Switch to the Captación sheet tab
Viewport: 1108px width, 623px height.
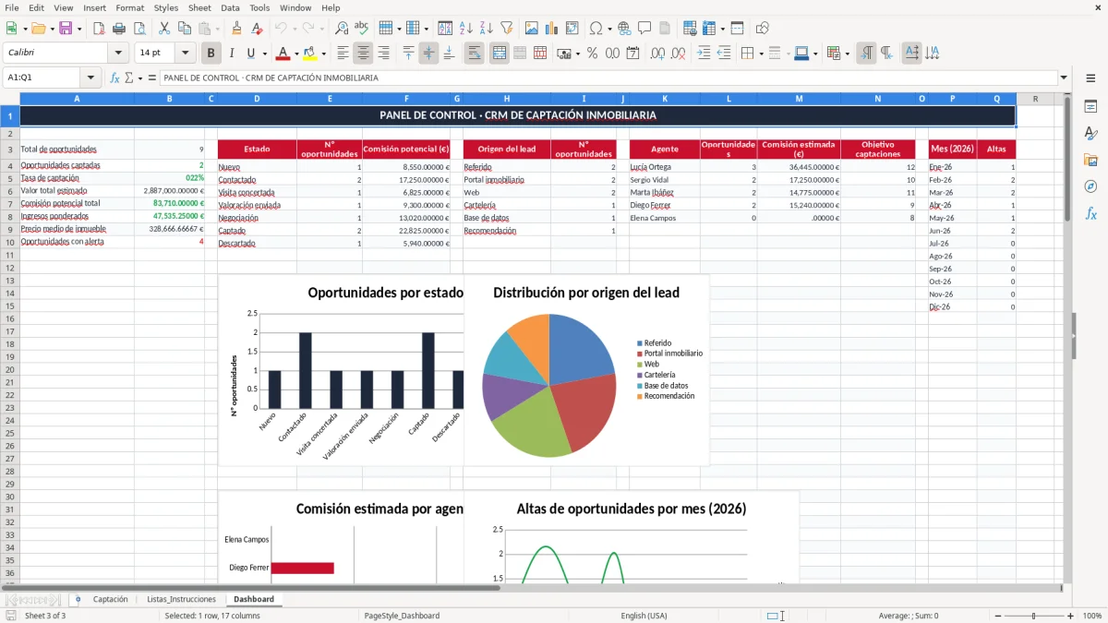[x=111, y=599]
